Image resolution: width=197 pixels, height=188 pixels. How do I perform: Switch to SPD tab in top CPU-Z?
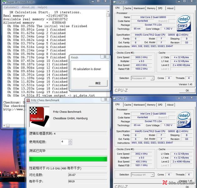tap(160, 8)
